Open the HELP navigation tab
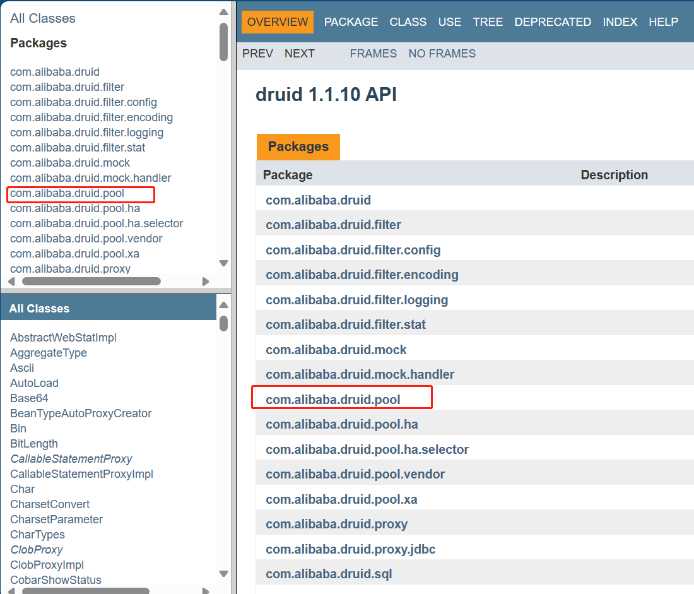This screenshot has width=694, height=594. (664, 21)
